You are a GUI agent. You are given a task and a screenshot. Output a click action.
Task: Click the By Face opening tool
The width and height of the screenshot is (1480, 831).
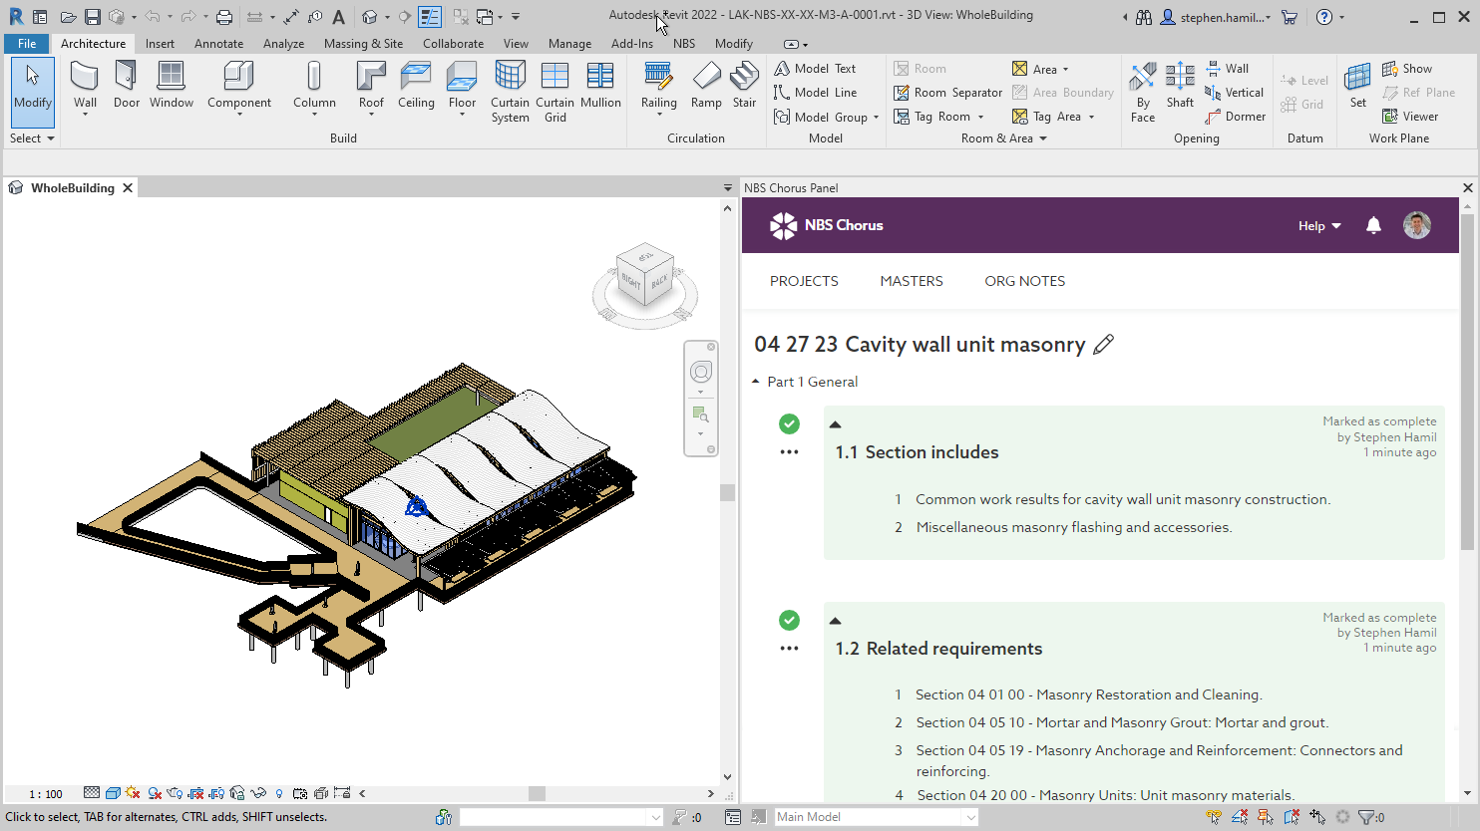[x=1143, y=92]
